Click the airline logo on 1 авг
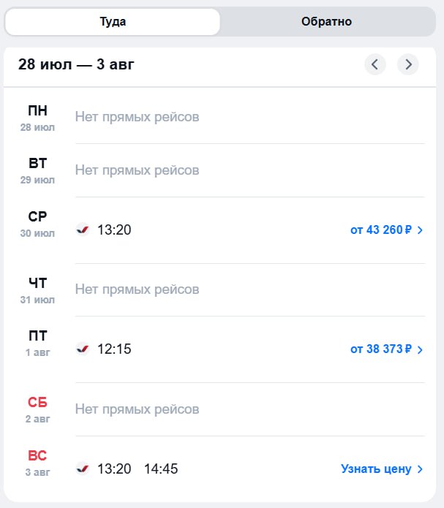The image size is (444, 508). (83, 349)
